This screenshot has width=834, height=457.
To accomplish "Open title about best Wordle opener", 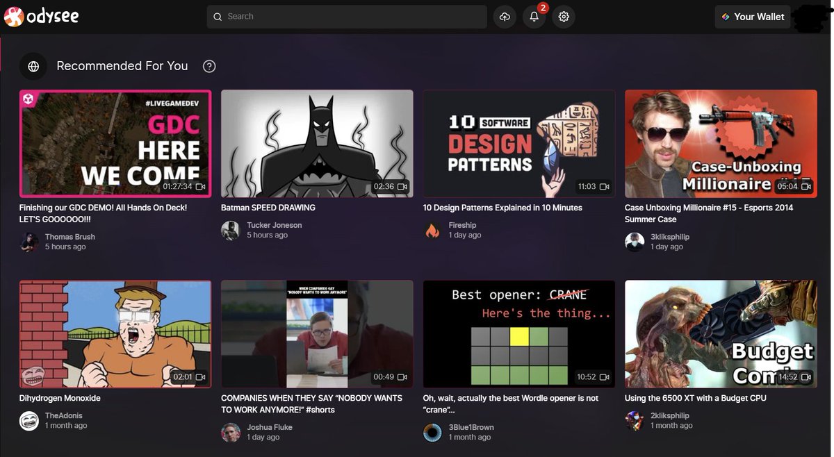I will [511, 404].
